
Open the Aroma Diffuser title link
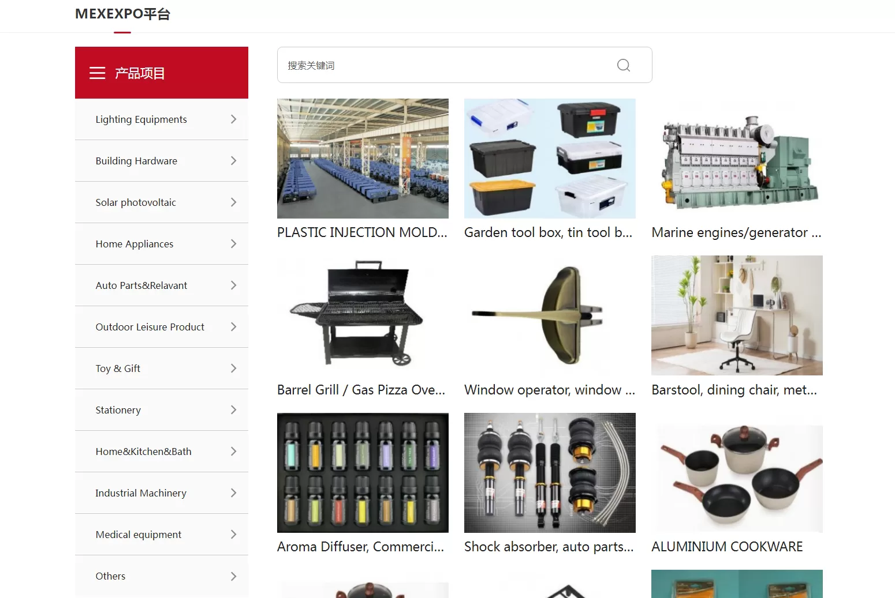361,547
